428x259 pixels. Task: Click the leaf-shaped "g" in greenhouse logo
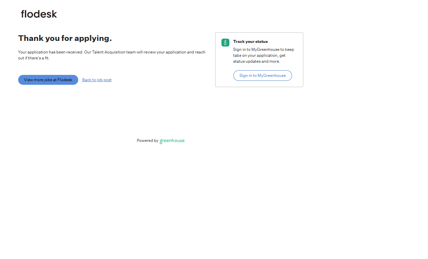(161, 141)
